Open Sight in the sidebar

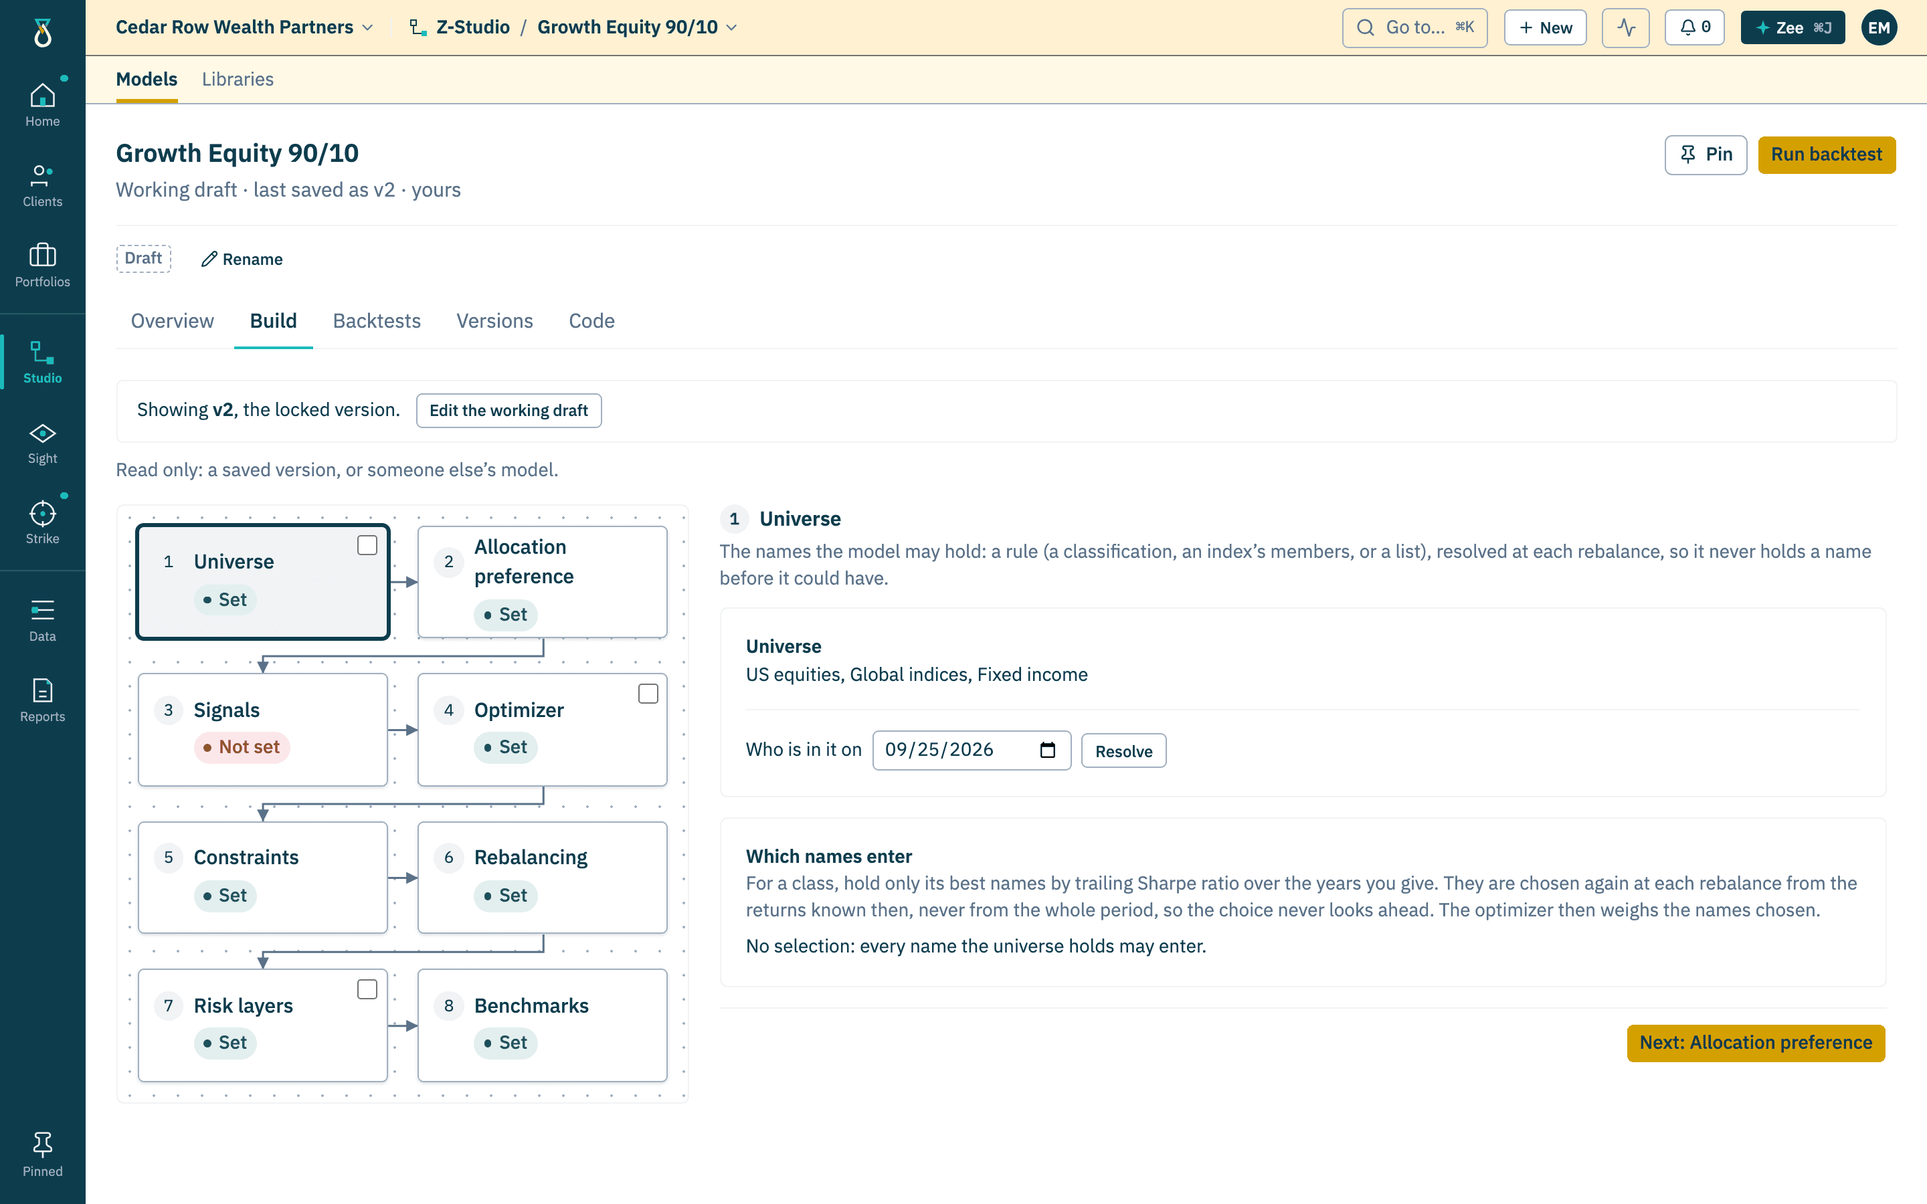(x=42, y=443)
